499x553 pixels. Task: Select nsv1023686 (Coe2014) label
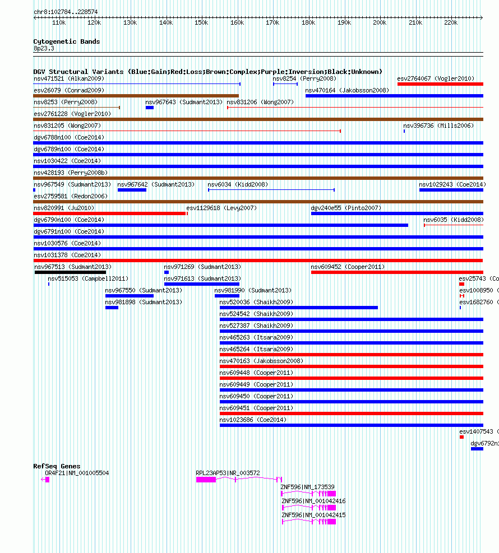(x=253, y=420)
